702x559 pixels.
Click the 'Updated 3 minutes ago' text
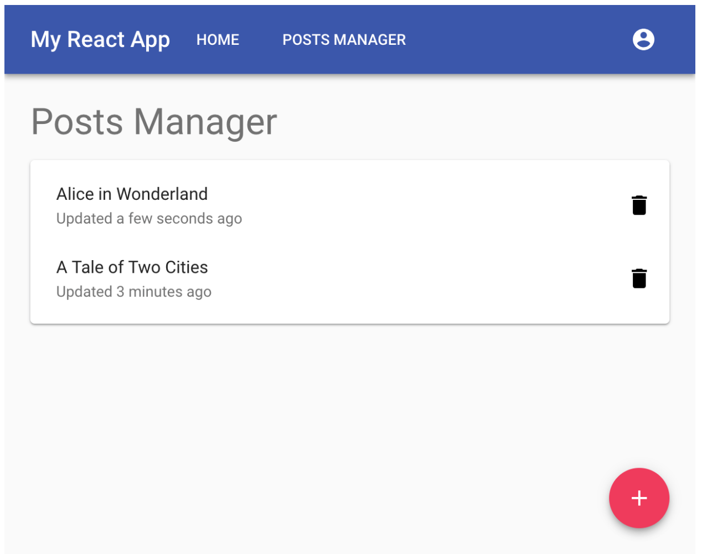coord(134,292)
